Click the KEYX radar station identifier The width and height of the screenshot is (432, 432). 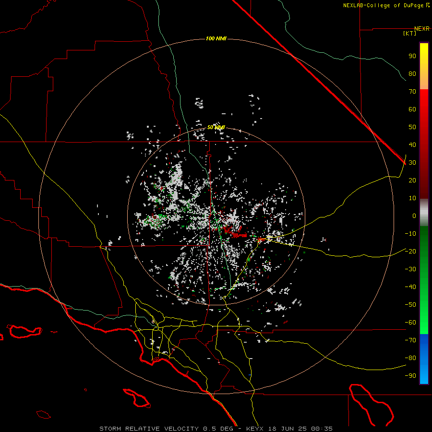pos(254,429)
